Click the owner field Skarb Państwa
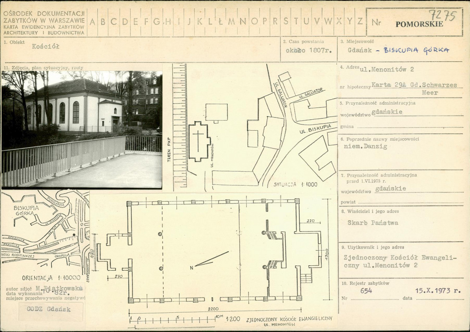The width and height of the screenshot is (470, 332). [373, 223]
